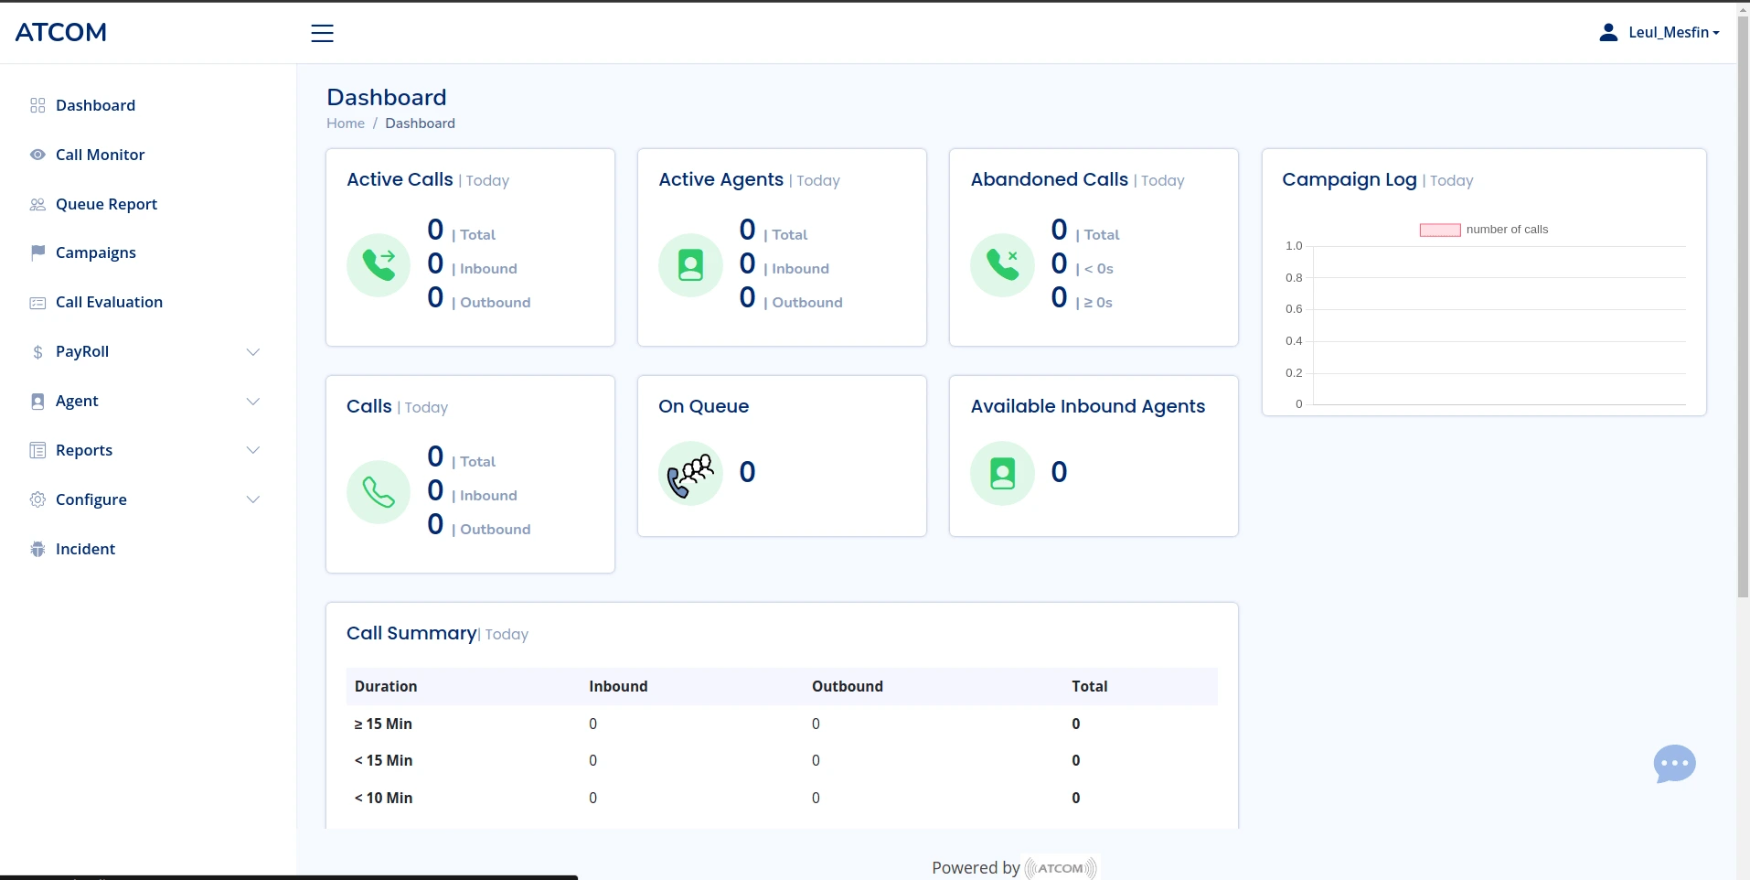Click the Inbound column header in Call Summary
The width and height of the screenshot is (1750, 880).
pyautogui.click(x=618, y=686)
